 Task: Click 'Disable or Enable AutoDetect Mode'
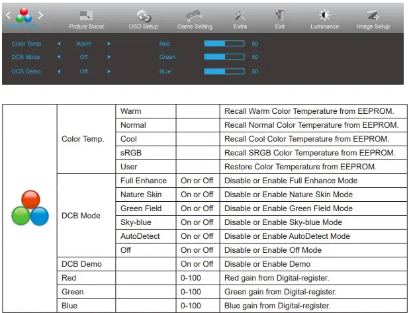[287, 236]
